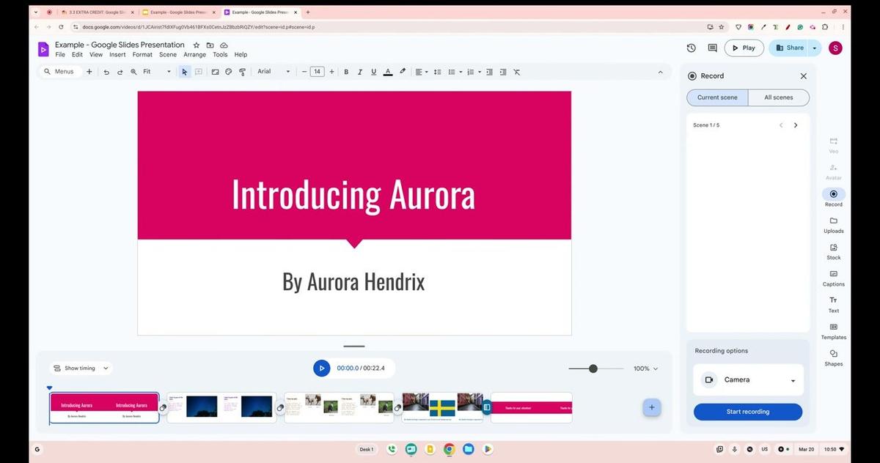Switch to the All scenes tab

click(778, 97)
